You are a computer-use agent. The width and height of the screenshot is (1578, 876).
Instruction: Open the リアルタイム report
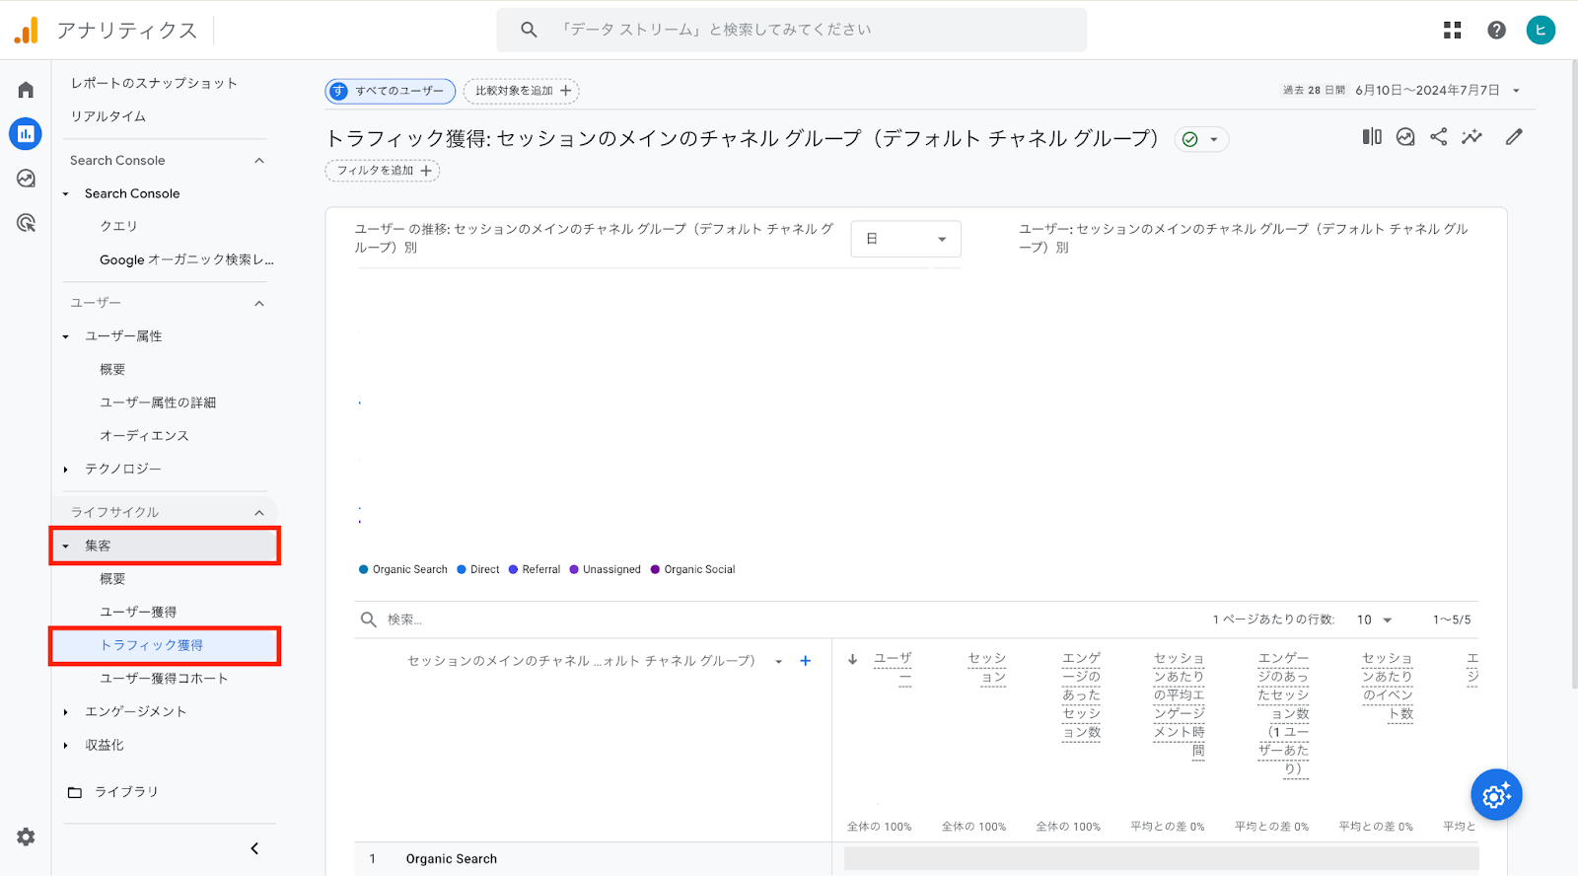[x=108, y=116]
